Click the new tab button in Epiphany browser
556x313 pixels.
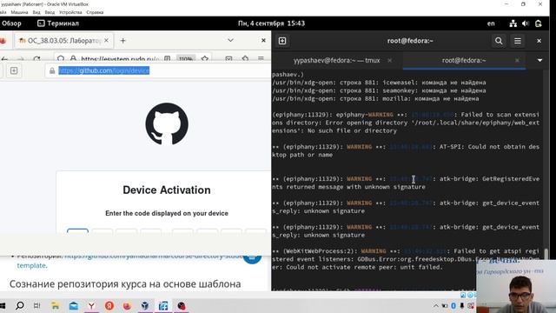pyautogui.click(x=14, y=70)
